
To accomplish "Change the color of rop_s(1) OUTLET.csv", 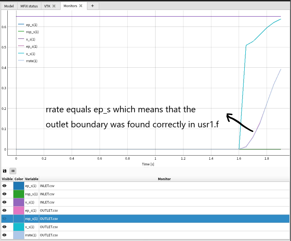I will point(19,219).
